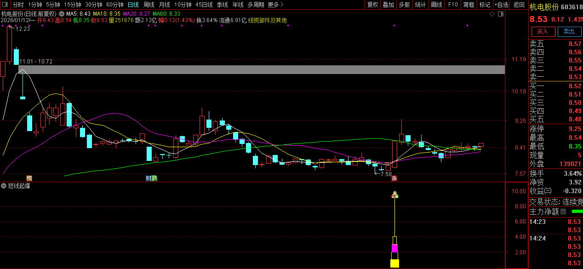Select the 日线 period tab
This screenshot has height=269, width=583.
tap(133, 5)
